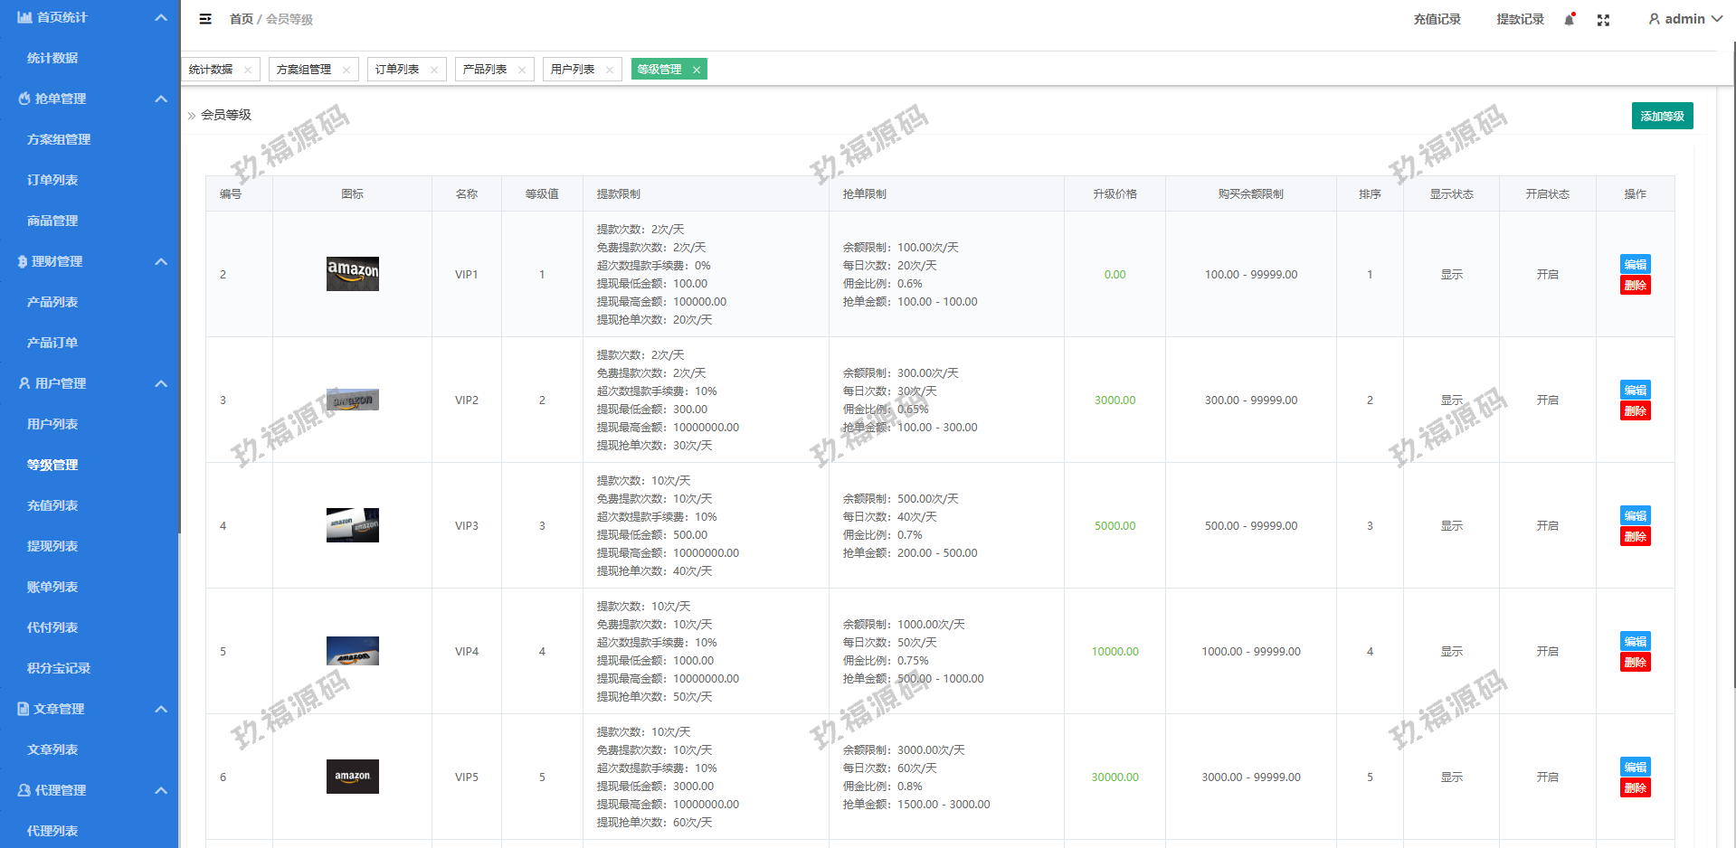Delete the VIP3 level row
The image size is (1736, 848).
click(1635, 537)
